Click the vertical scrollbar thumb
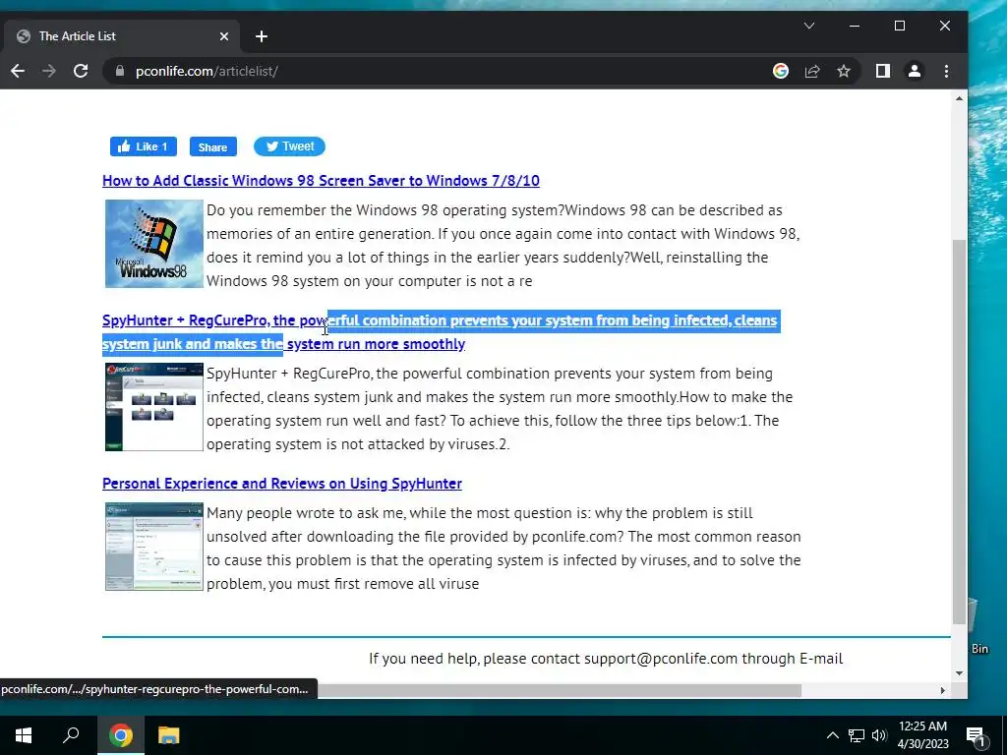This screenshot has width=1007, height=755. pyautogui.click(x=959, y=432)
